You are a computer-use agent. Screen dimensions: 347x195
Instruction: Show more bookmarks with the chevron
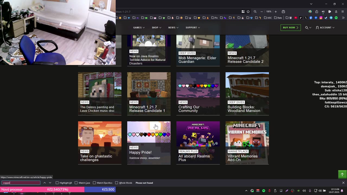pos(343,18)
